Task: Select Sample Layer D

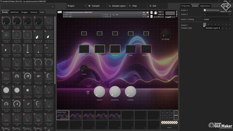Action: pyautogui.click(x=215, y=24)
